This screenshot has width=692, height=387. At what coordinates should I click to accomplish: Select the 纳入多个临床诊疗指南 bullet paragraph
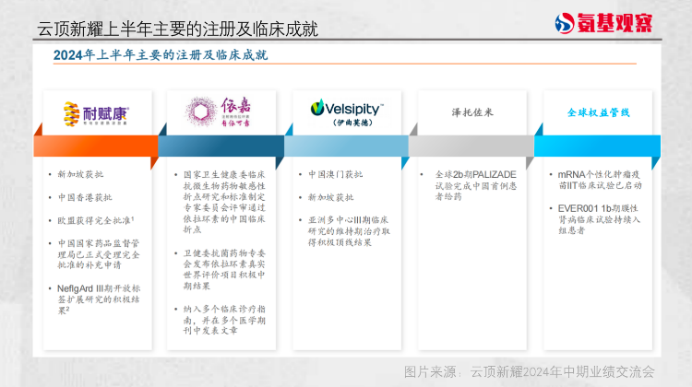[x=224, y=320]
